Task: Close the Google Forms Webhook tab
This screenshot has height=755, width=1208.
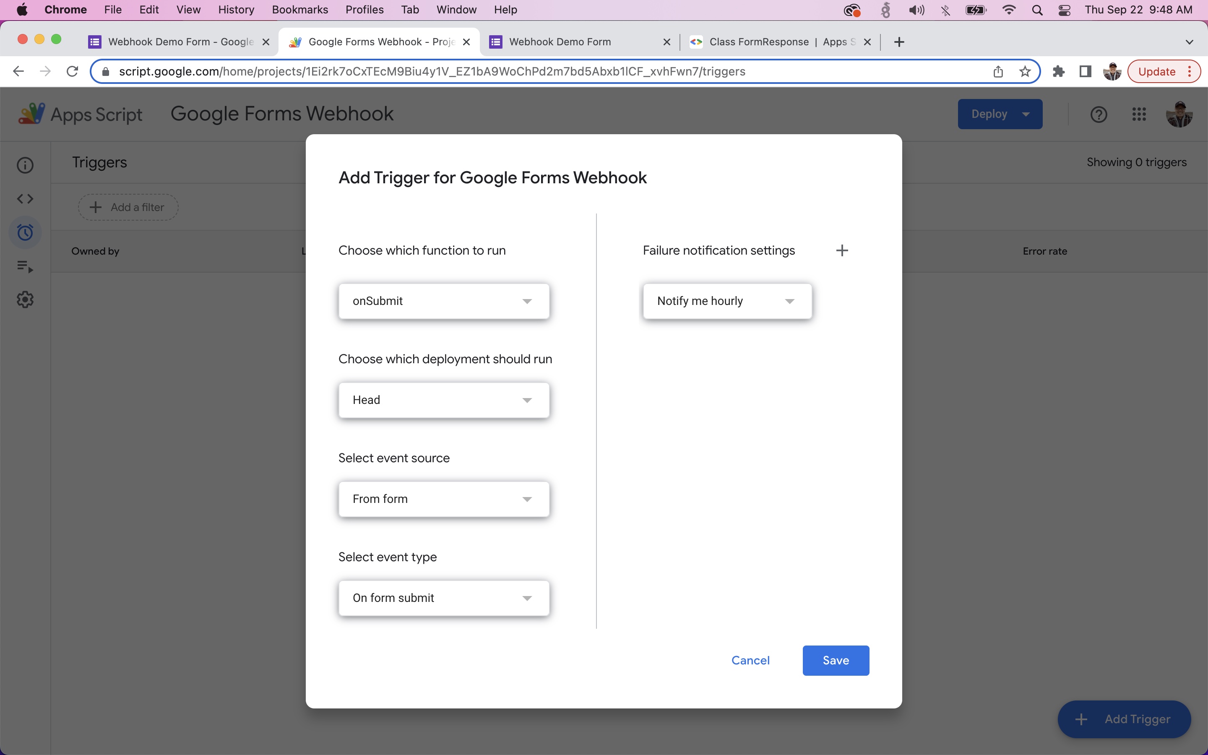Action: pyautogui.click(x=466, y=42)
